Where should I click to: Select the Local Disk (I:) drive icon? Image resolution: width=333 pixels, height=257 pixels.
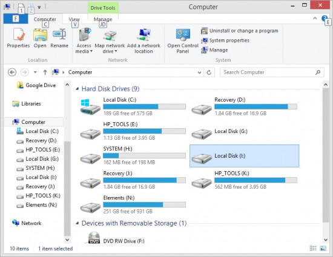[x=202, y=158]
